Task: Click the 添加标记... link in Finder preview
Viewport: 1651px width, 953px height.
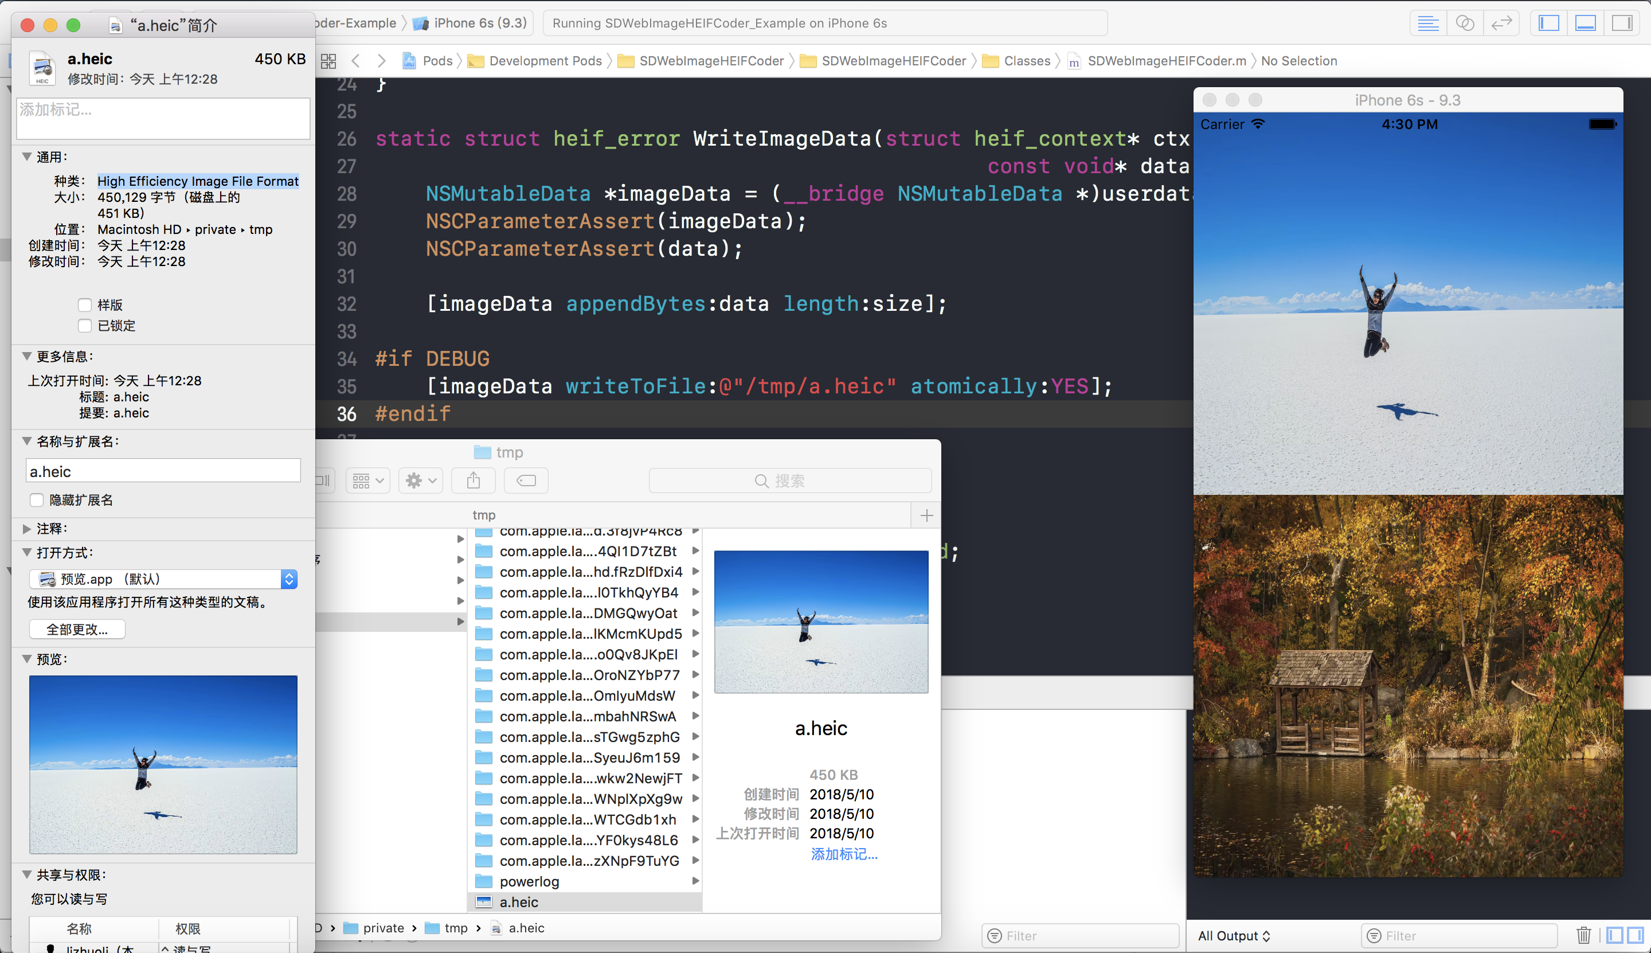Action: click(x=844, y=854)
